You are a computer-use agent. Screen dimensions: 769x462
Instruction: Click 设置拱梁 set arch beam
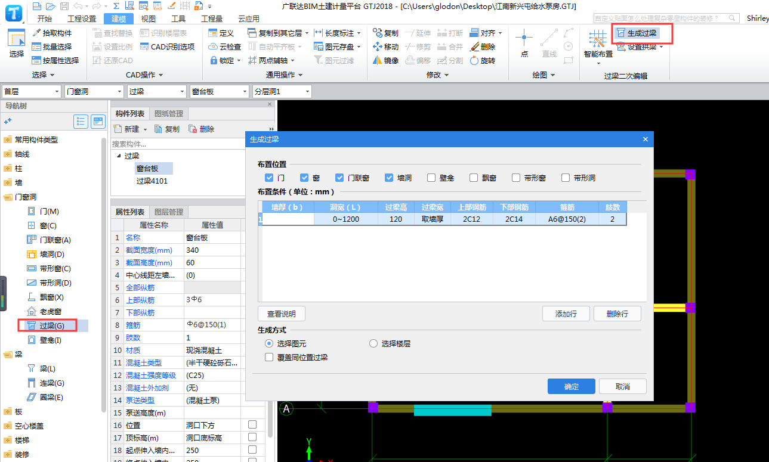(640, 46)
